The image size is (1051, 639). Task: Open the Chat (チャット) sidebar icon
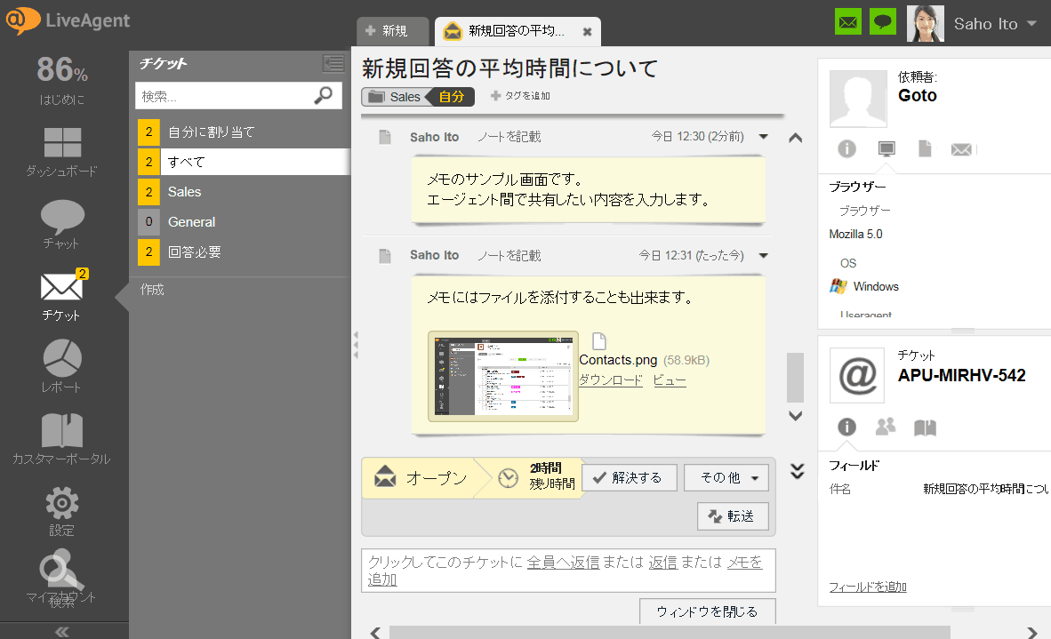(61, 216)
